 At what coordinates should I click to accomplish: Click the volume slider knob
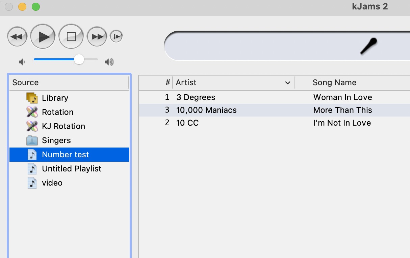point(79,59)
